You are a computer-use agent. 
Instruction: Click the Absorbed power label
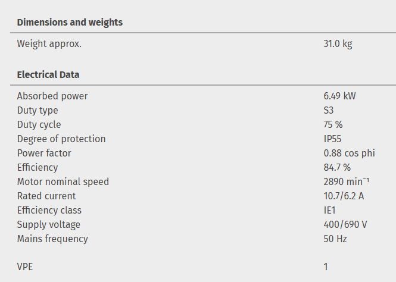coord(52,96)
